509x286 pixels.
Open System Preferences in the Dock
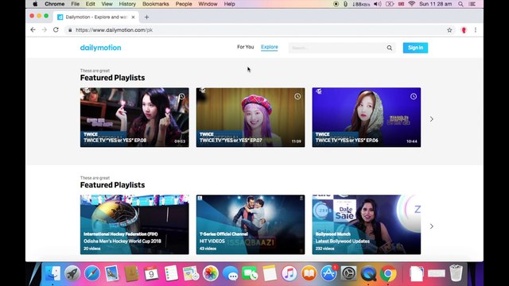click(x=348, y=273)
